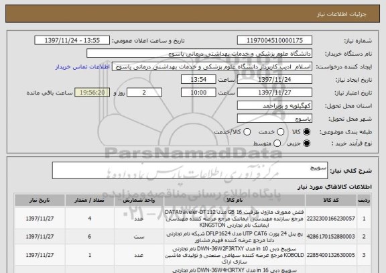Click quantity 6 in row 2
This screenshot has width=386, height=273.
pos(90,237)
